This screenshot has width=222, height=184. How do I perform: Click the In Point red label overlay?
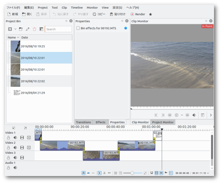[x=207, y=26]
